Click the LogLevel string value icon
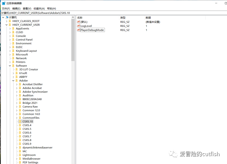The height and width of the screenshot is (164, 227). [x=78, y=26]
